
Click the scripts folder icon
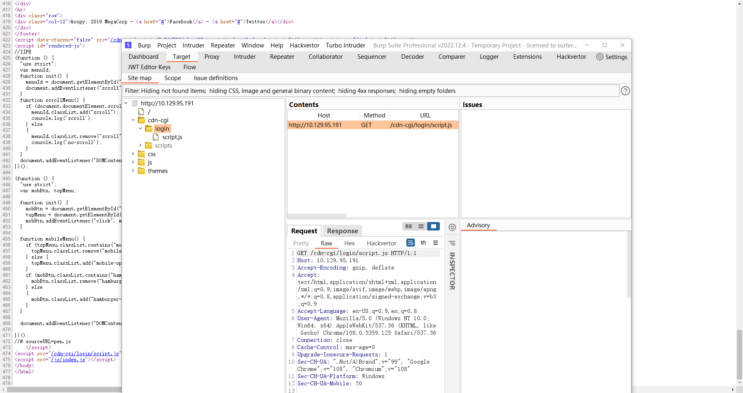pyautogui.click(x=149, y=145)
